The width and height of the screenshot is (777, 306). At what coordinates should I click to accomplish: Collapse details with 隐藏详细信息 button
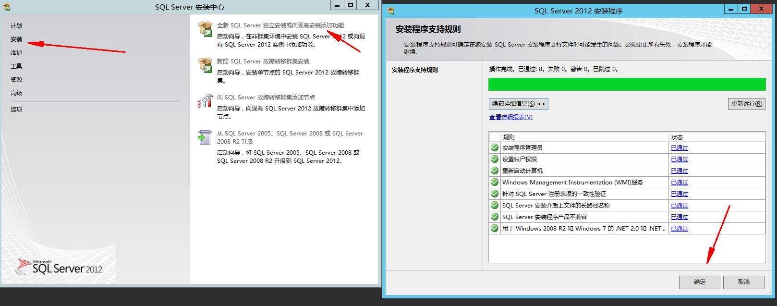pyautogui.click(x=519, y=104)
